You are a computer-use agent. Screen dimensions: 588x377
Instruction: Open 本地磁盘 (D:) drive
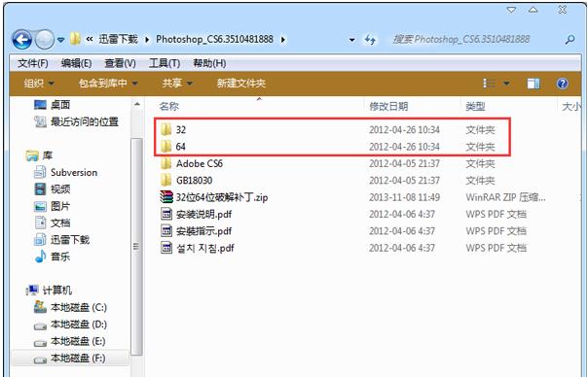(79, 325)
